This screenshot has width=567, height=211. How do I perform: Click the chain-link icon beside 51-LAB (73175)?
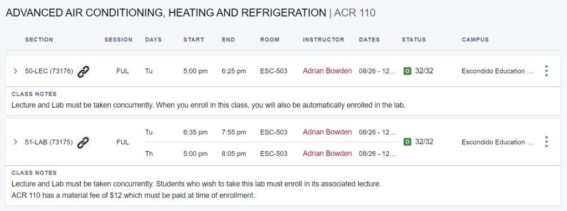click(x=84, y=143)
